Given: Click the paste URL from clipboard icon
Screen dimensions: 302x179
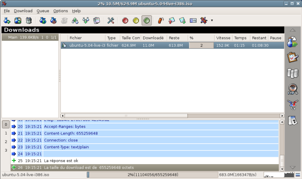Looking at the screenshot, I should [18, 20].
